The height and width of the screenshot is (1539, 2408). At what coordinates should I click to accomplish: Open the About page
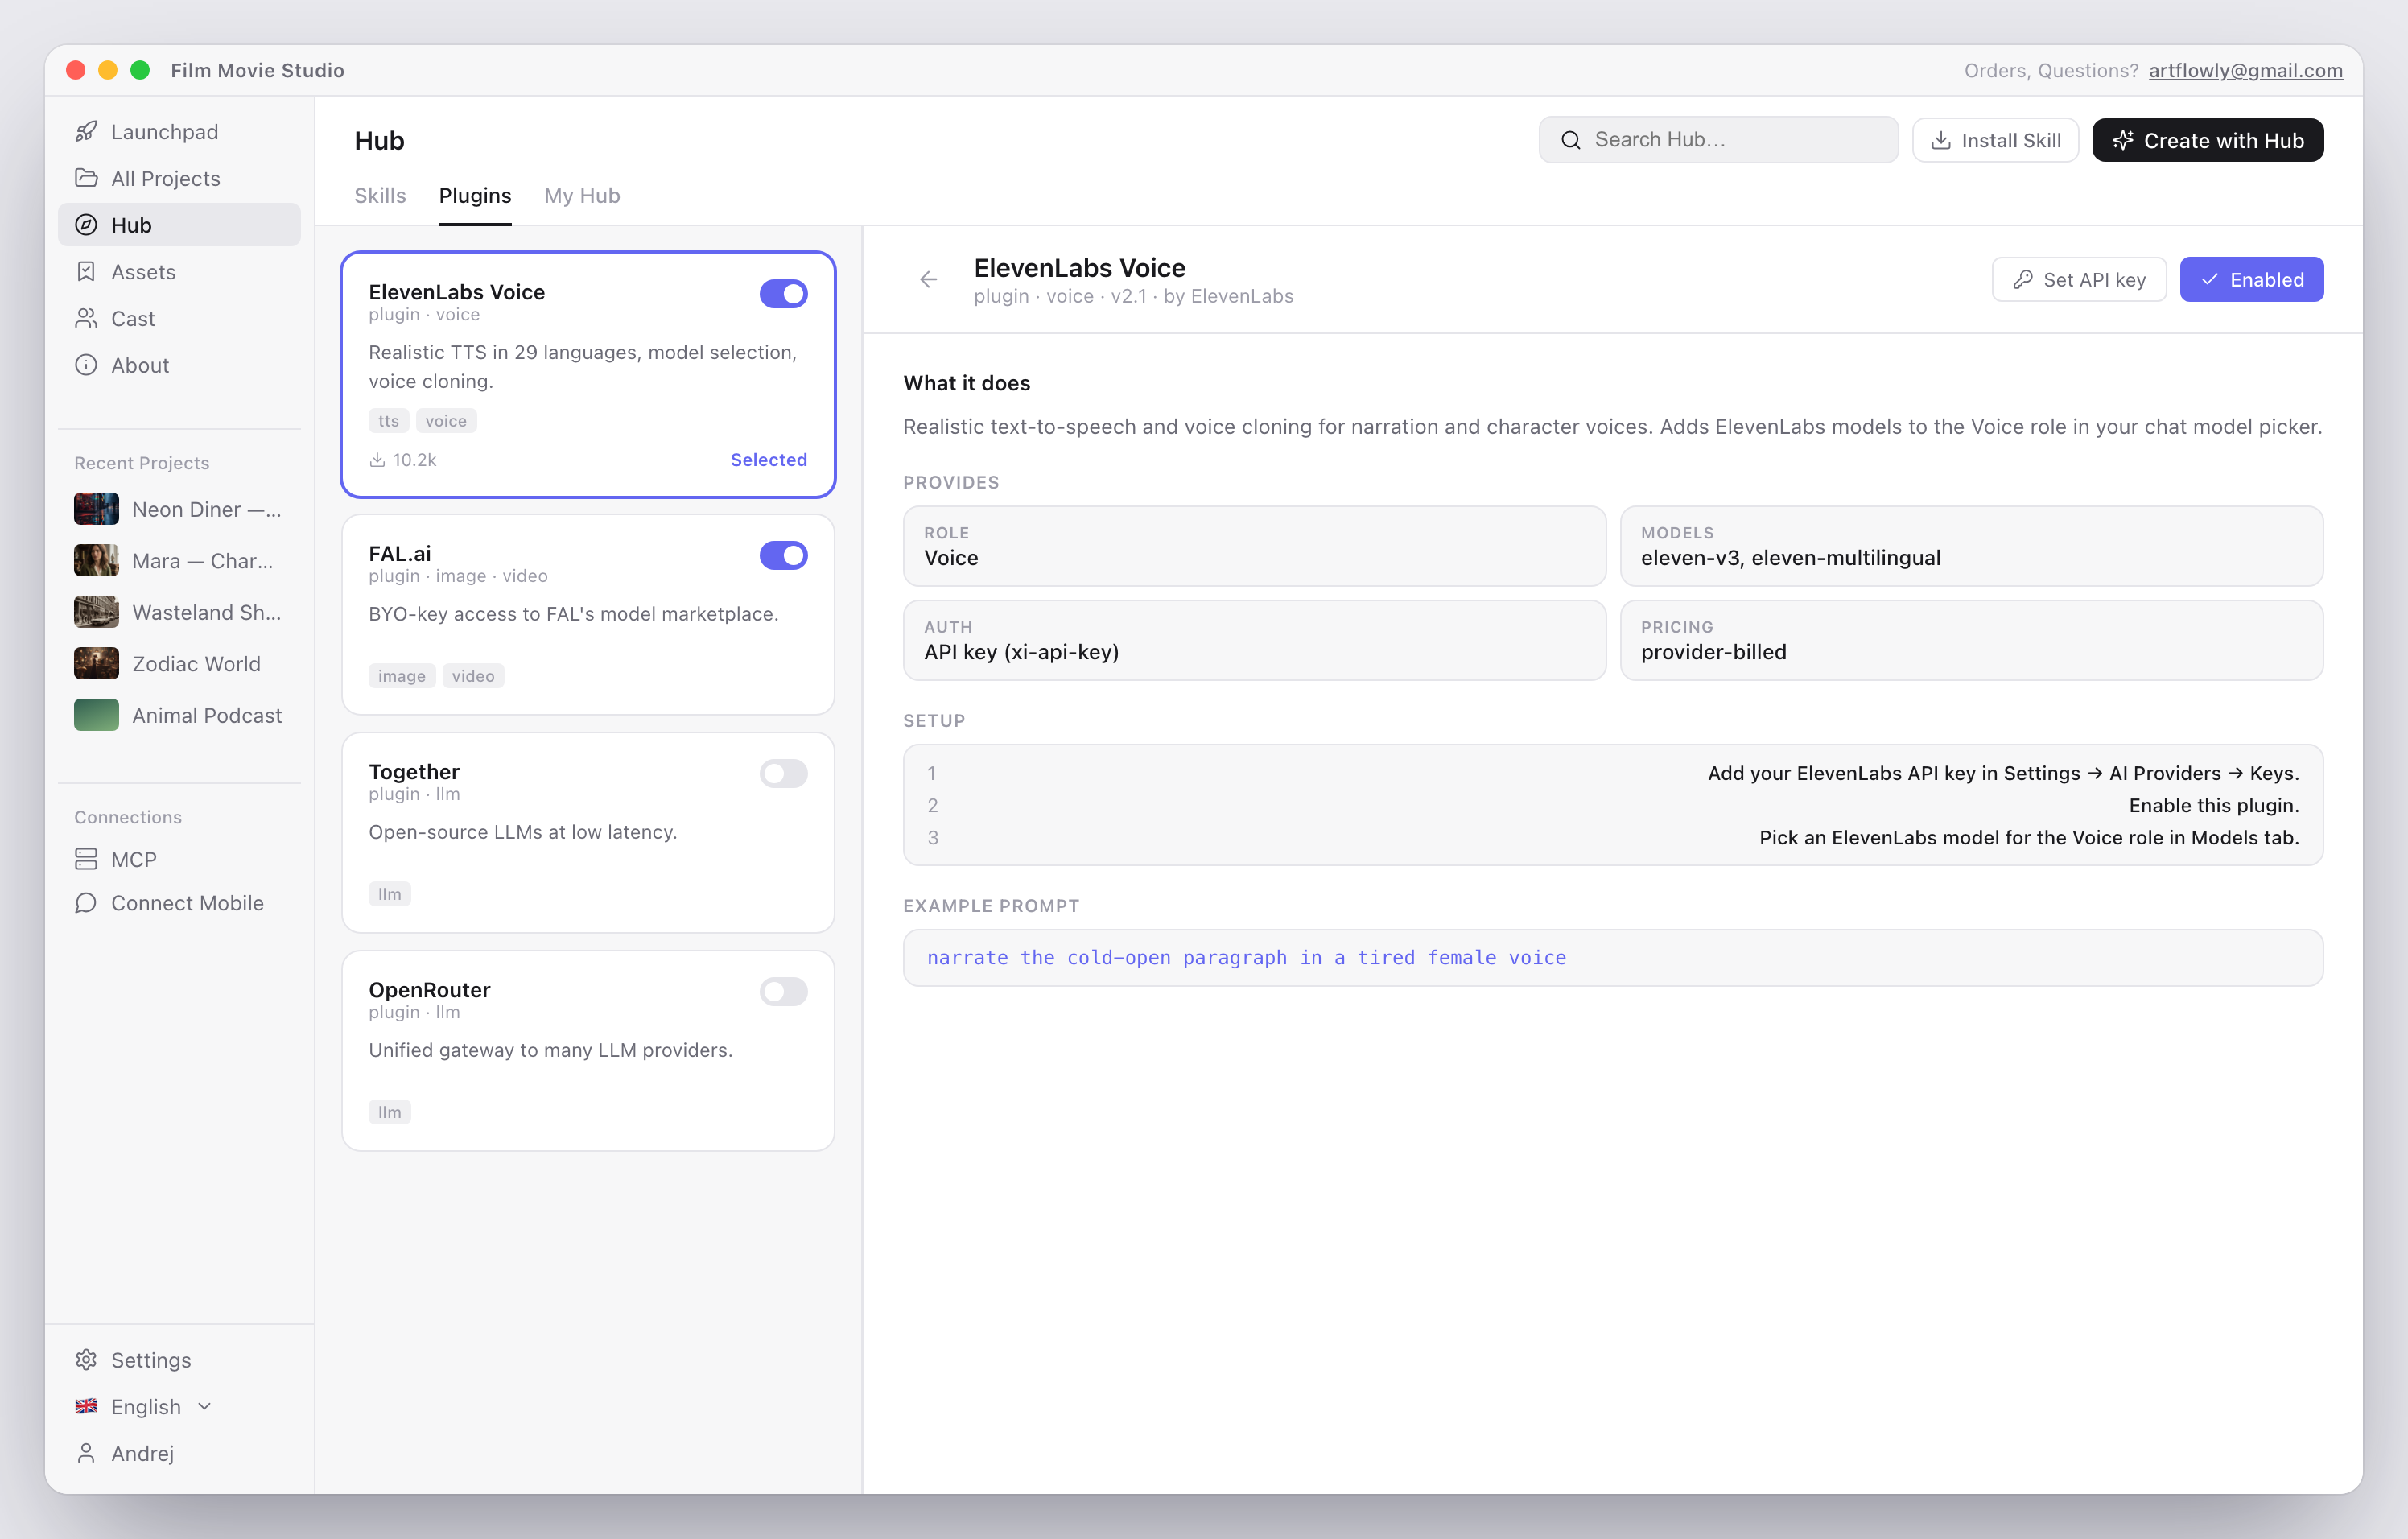pos(179,365)
